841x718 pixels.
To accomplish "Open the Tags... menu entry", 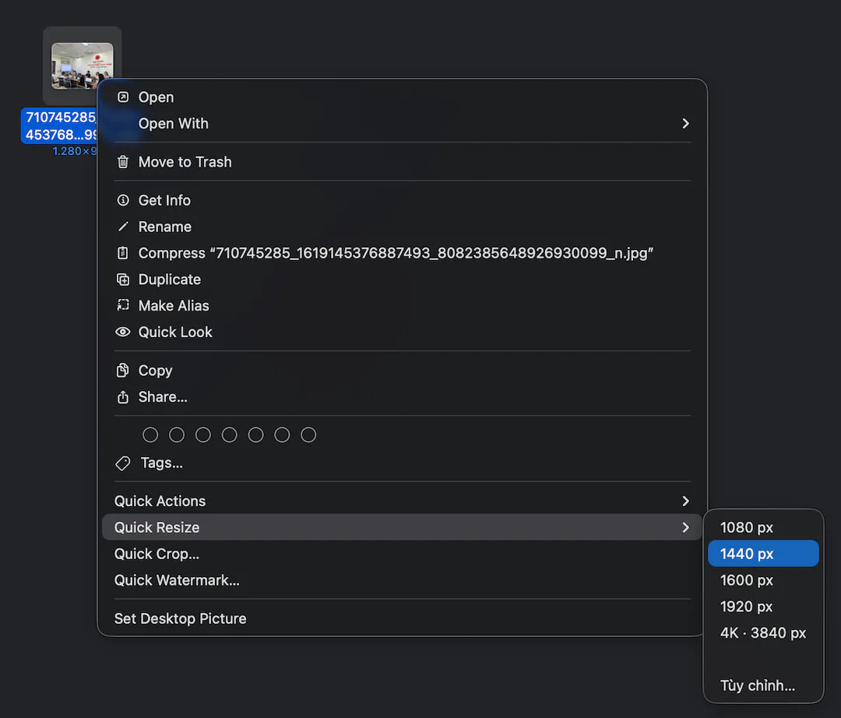I will click(403, 463).
